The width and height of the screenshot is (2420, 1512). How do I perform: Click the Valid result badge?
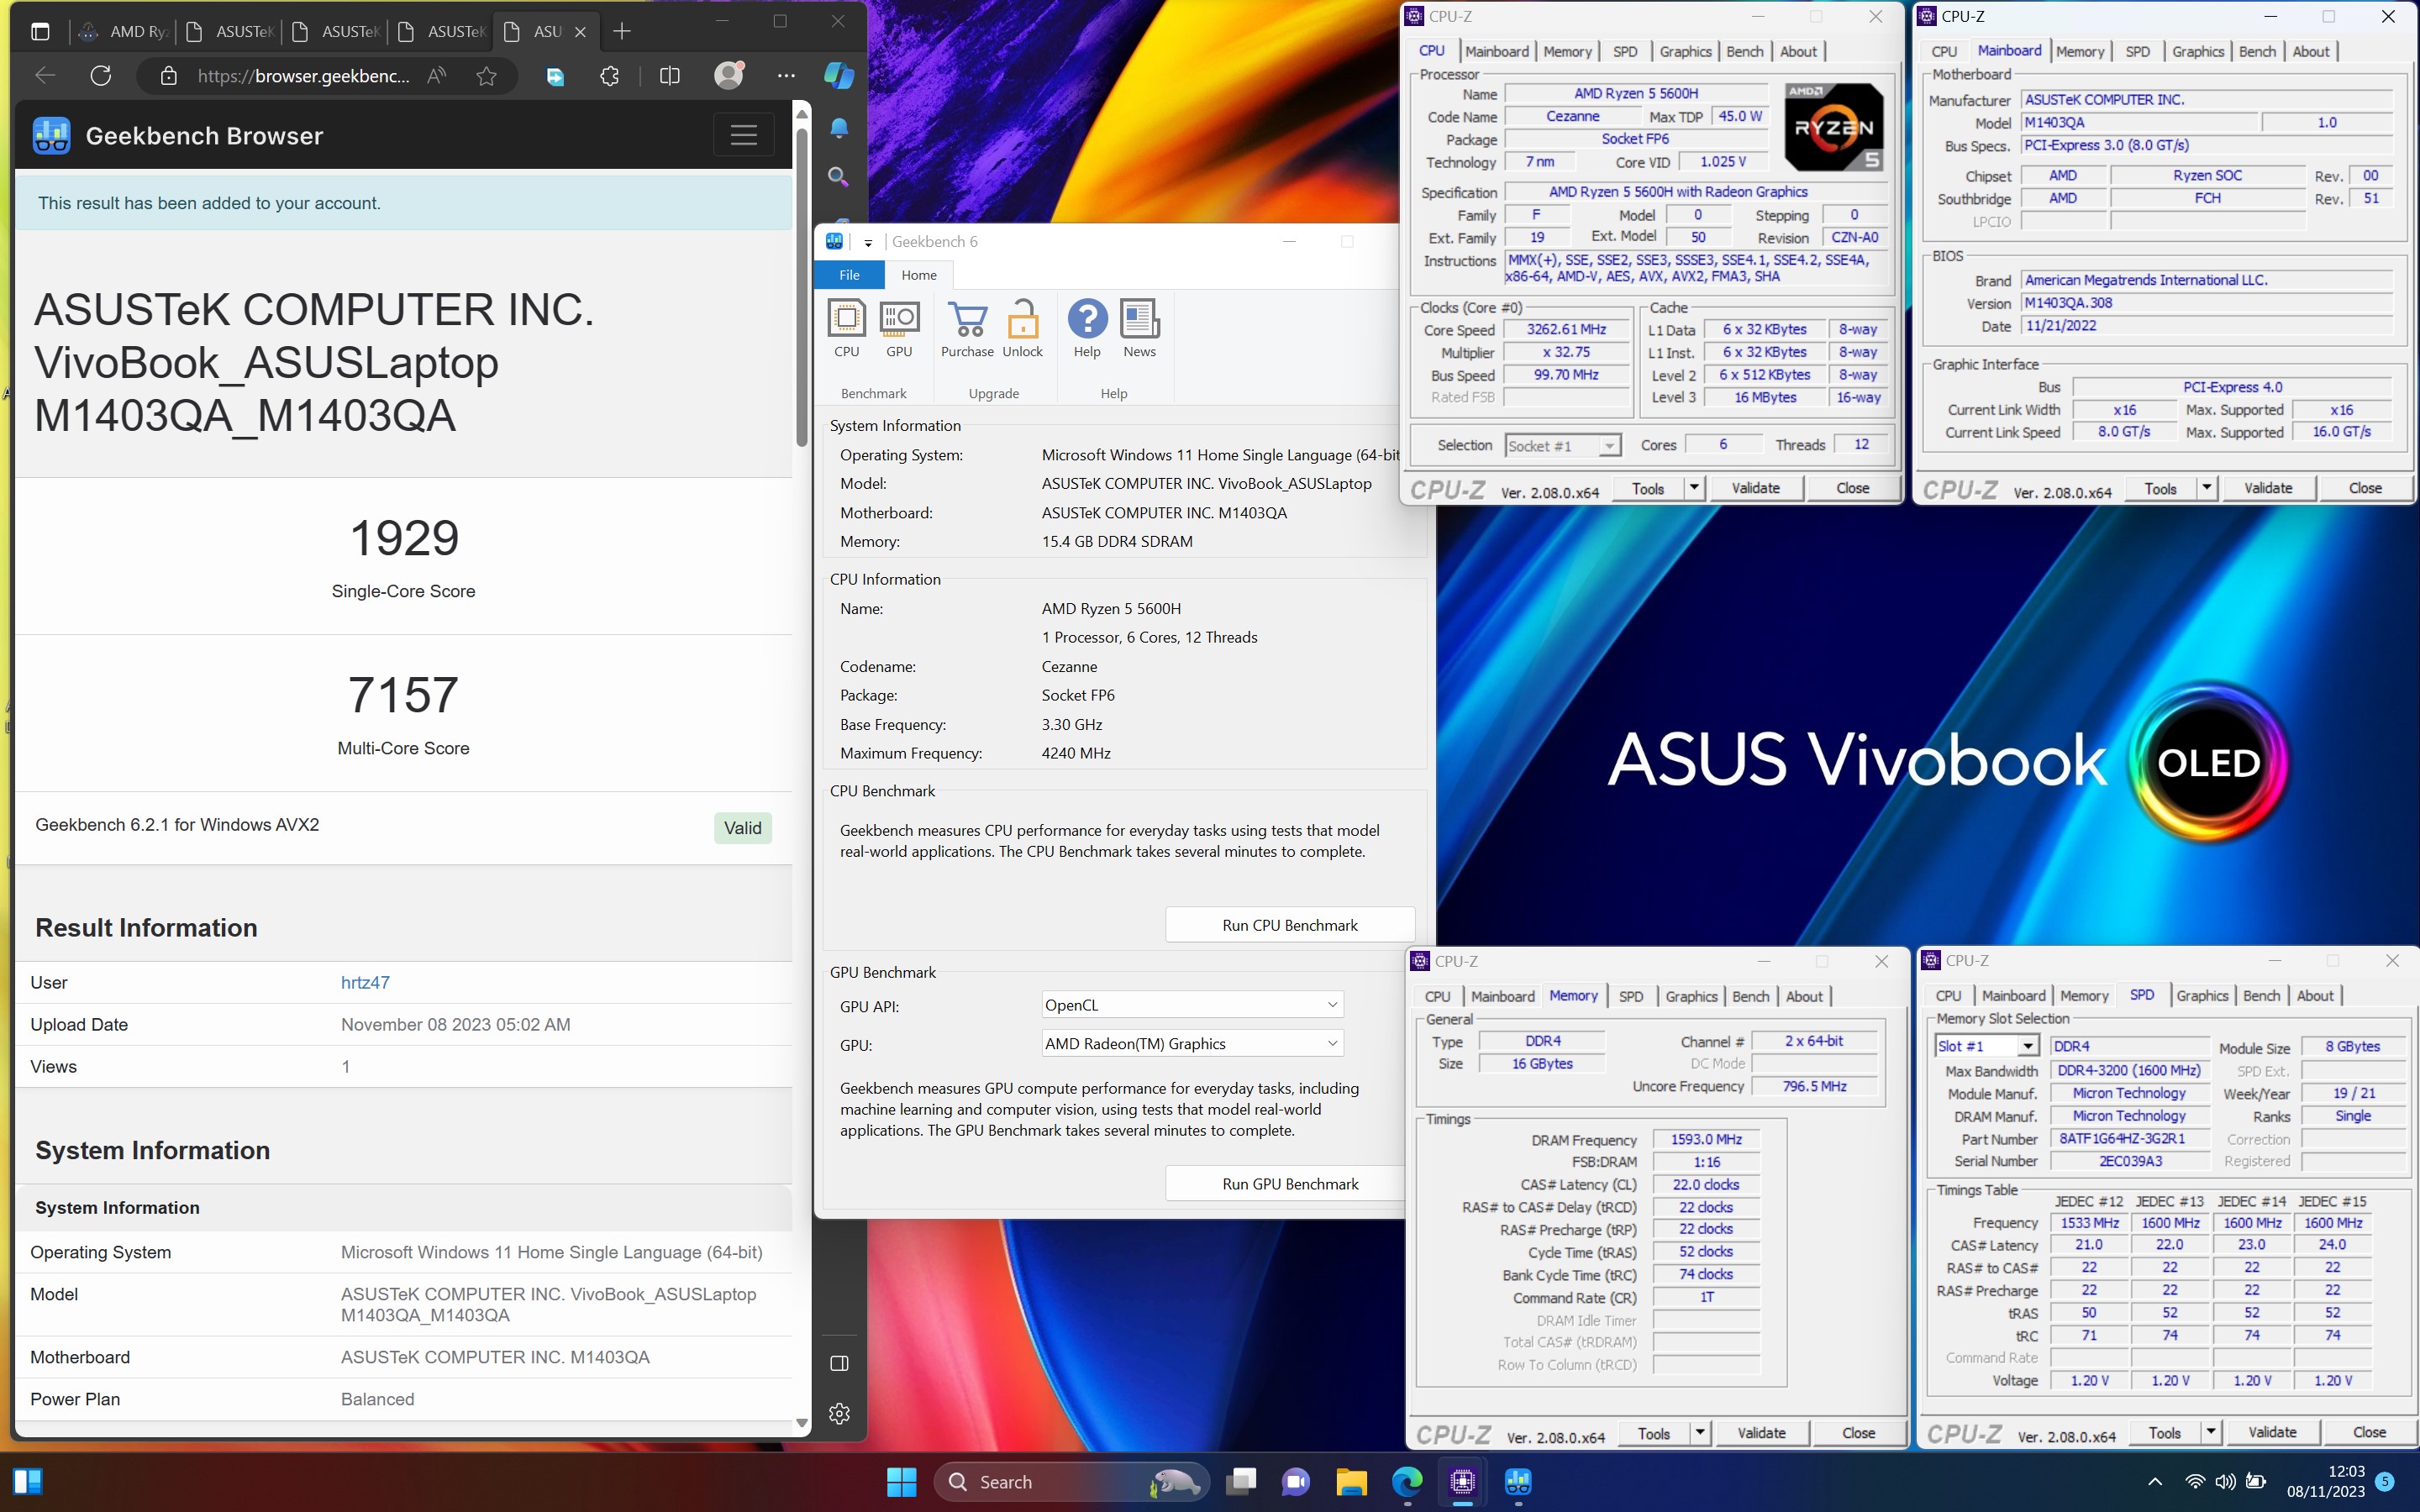[x=742, y=828]
